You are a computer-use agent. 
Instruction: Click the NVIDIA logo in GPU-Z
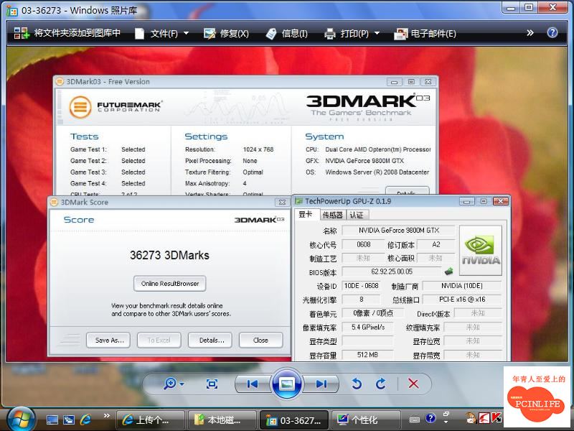pos(481,250)
